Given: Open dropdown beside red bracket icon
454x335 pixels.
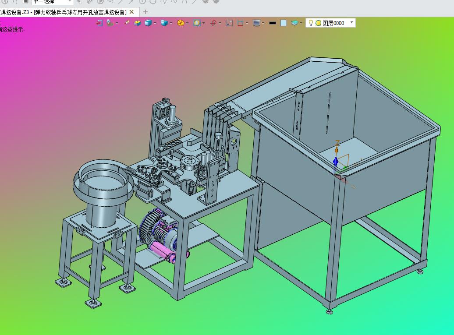Looking at the screenshot, I should point(247,23).
